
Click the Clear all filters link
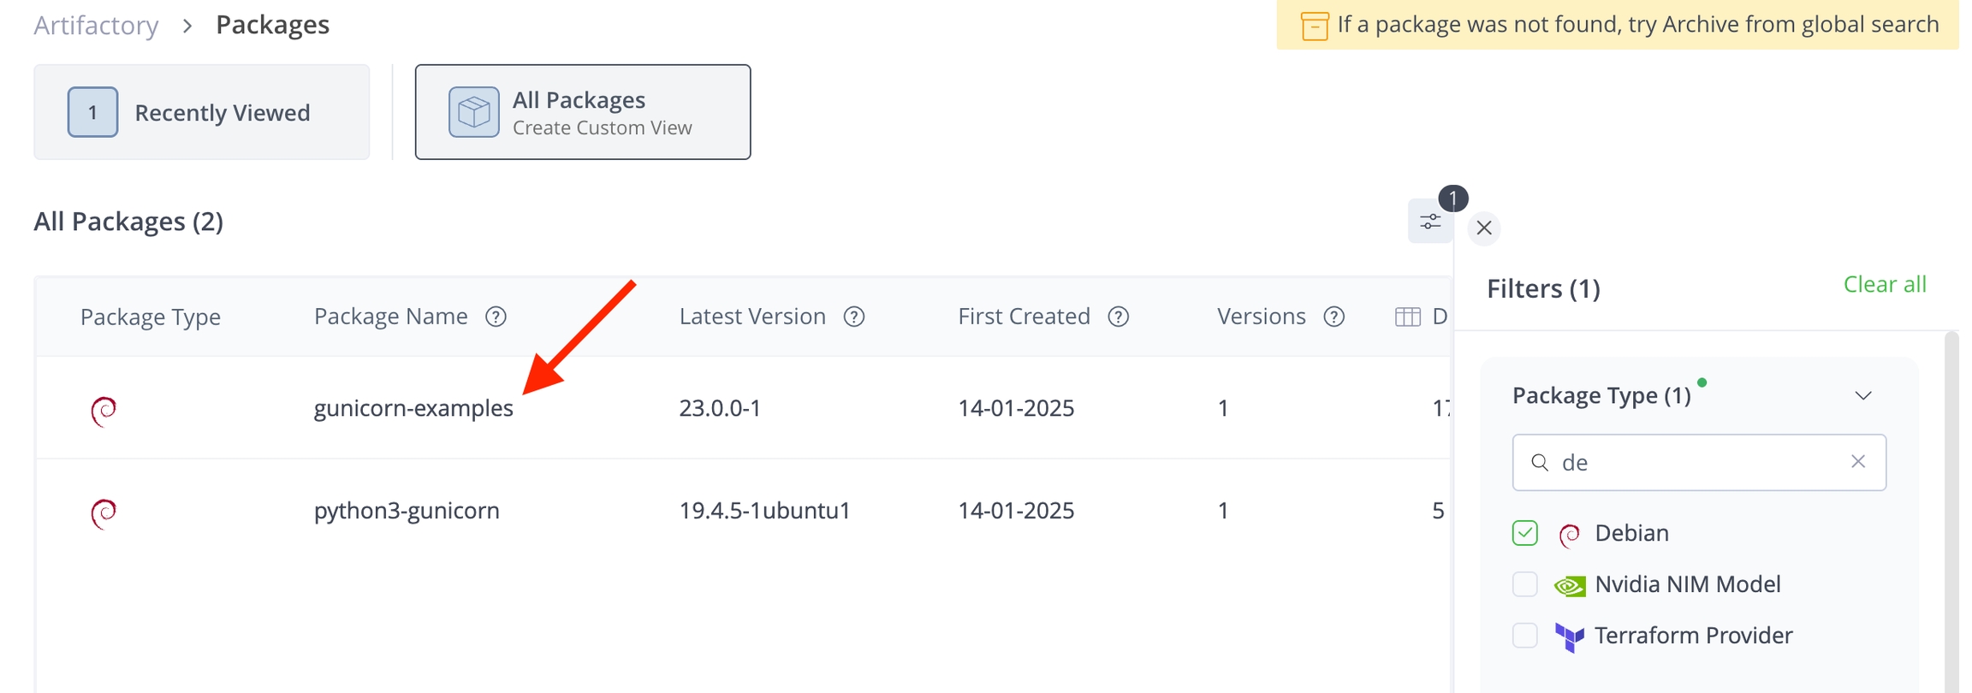coord(1884,284)
